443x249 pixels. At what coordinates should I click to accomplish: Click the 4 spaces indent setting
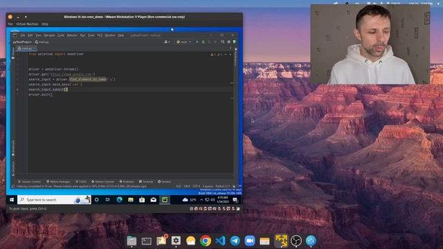point(208,186)
